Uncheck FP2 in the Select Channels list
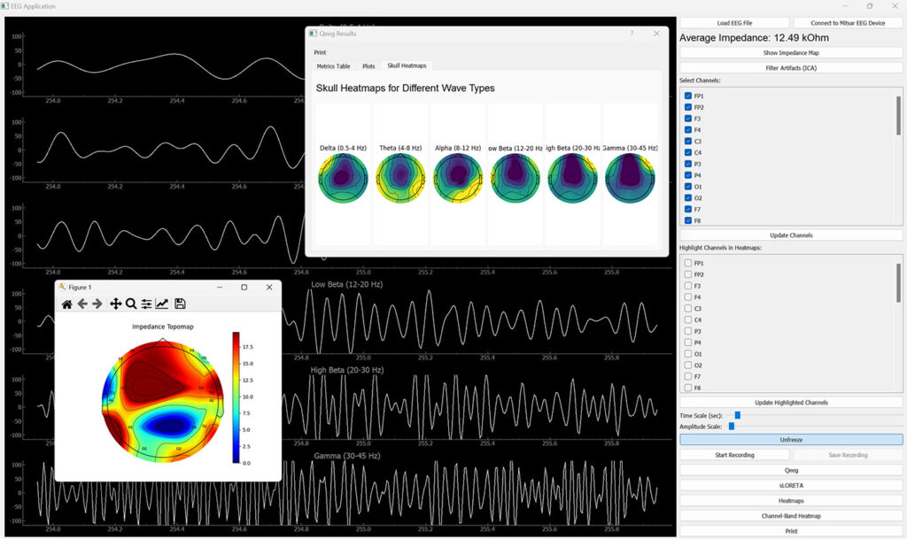This screenshot has height=539, width=907. (x=688, y=107)
